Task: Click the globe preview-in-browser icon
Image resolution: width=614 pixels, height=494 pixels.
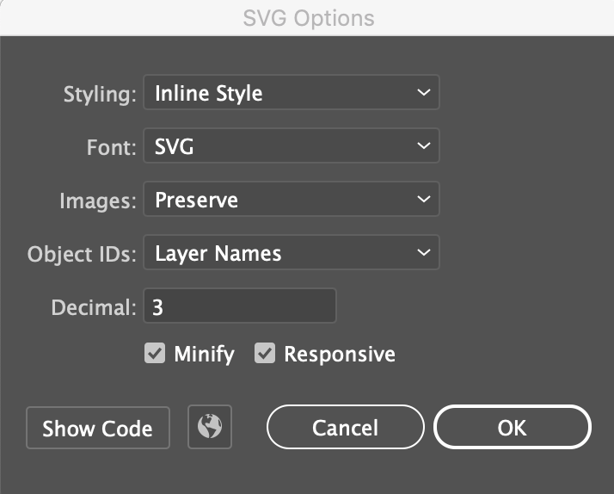Action: 210,428
